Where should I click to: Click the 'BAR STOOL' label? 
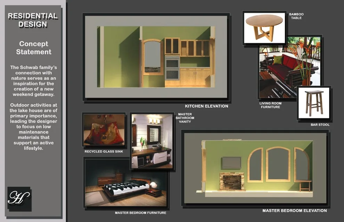pos(320,125)
